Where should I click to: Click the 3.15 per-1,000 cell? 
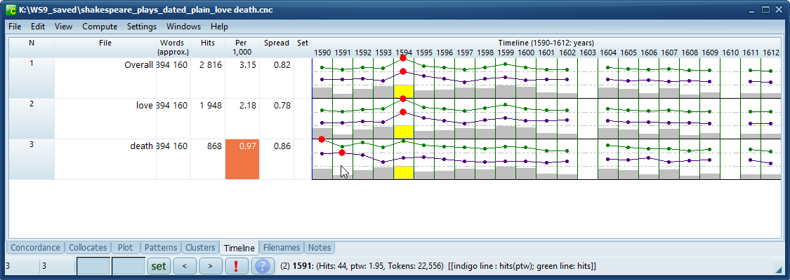pyautogui.click(x=242, y=78)
